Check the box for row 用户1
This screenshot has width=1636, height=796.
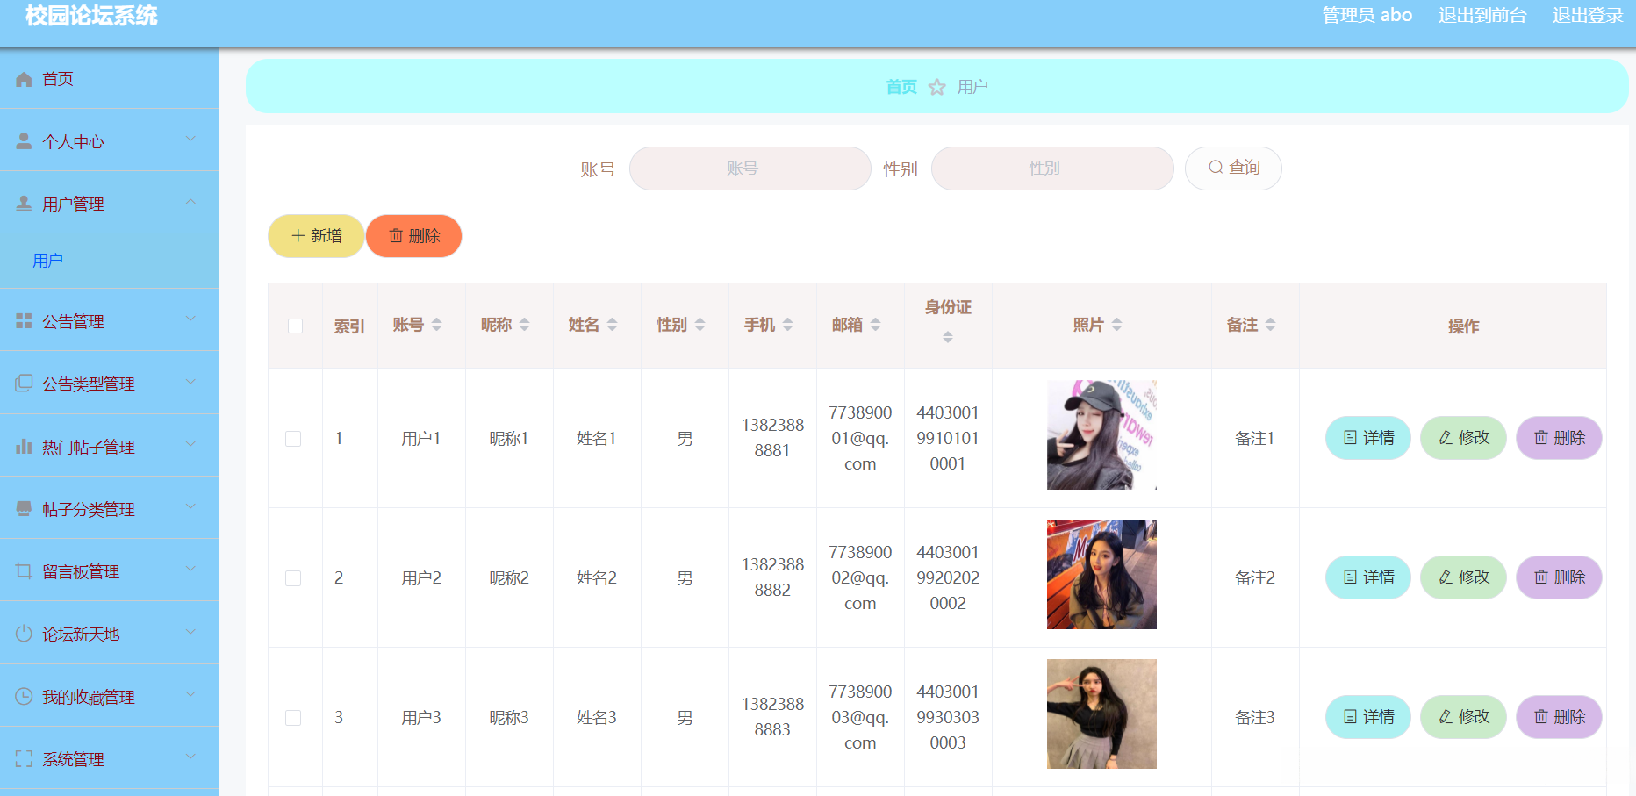(x=293, y=439)
